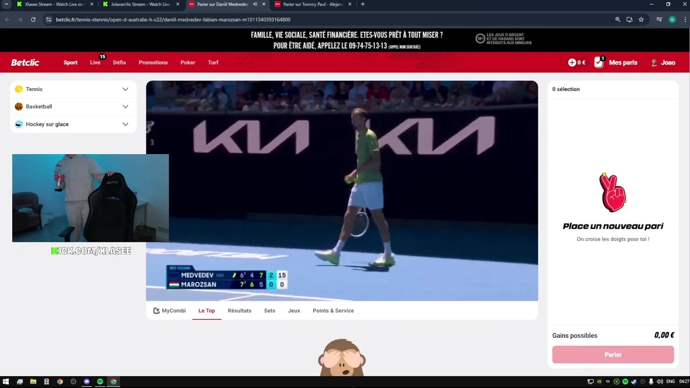Click the Medvedev vs Marozsan live video
Viewport: 690px width, 388px height.
click(x=342, y=191)
